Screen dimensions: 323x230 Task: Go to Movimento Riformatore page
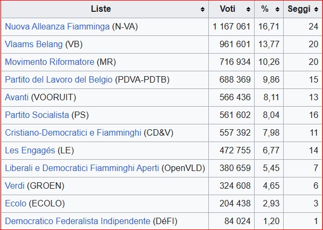(x=50, y=62)
